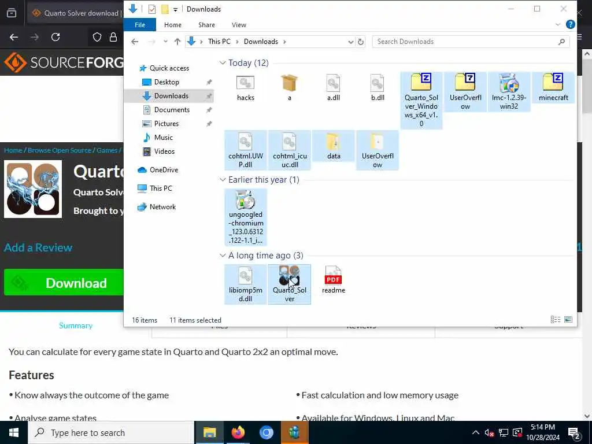Select the data folder
Viewport: 592px width, 444px height.
pos(334,146)
